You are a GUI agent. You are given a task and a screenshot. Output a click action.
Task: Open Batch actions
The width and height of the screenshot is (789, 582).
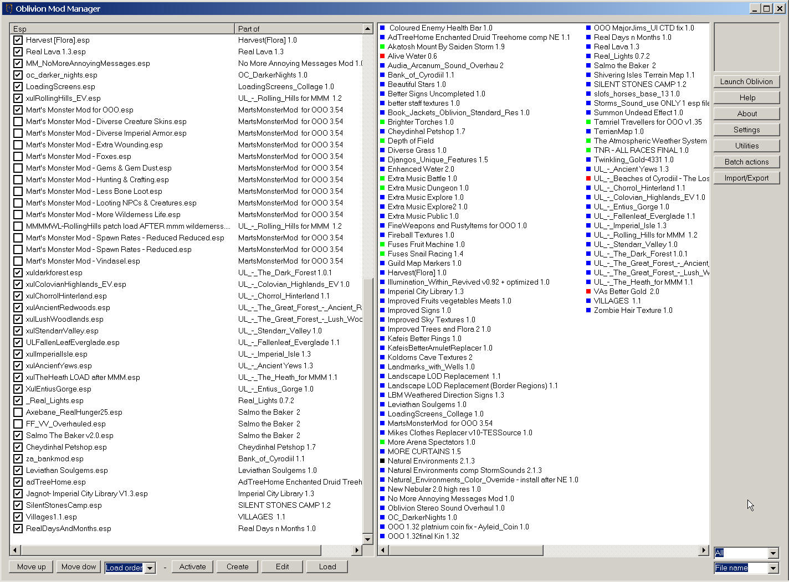tap(746, 162)
